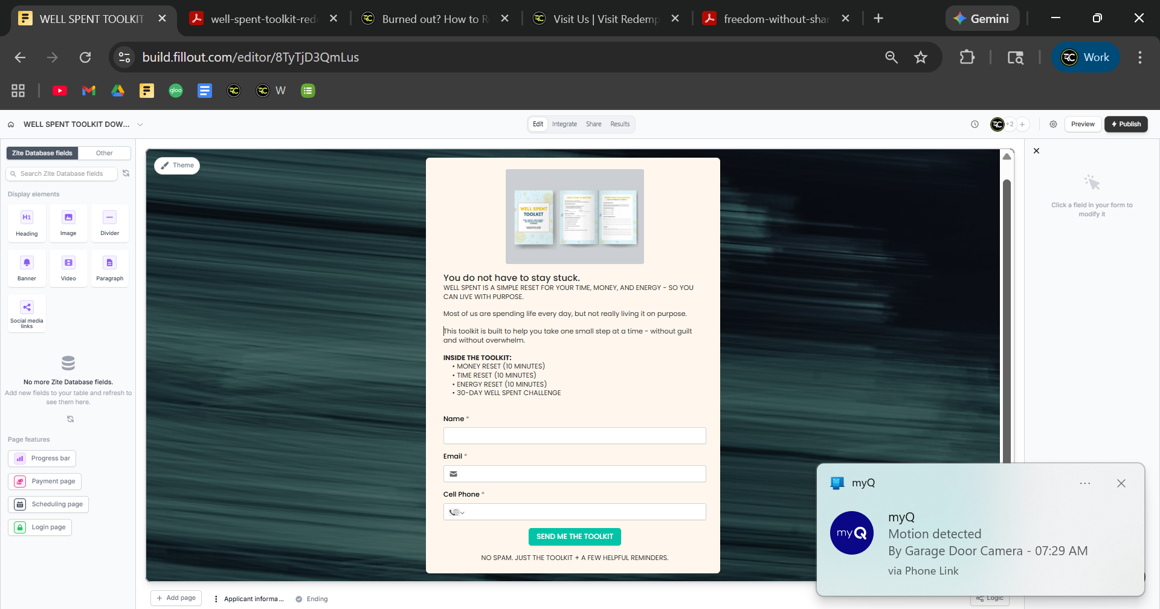
Task: Add a Banner element
Action: click(27, 268)
